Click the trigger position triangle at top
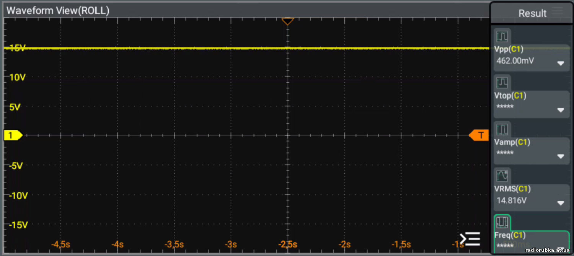 pyautogui.click(x=287, y=21)
